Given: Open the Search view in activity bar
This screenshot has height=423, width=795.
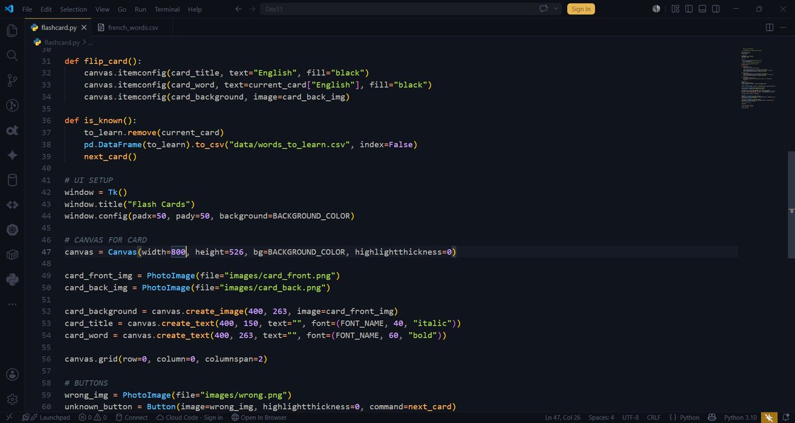Looking at the screenshot, I should 12,56.
